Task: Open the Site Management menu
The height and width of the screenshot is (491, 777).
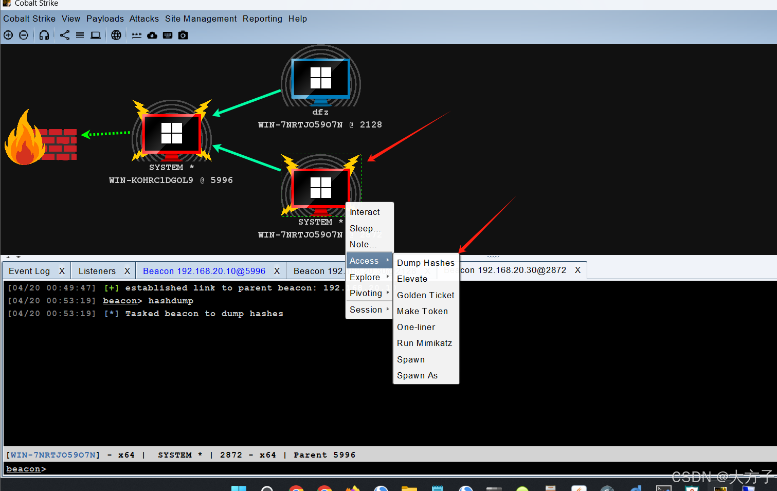Action: [x=201, y=19]
